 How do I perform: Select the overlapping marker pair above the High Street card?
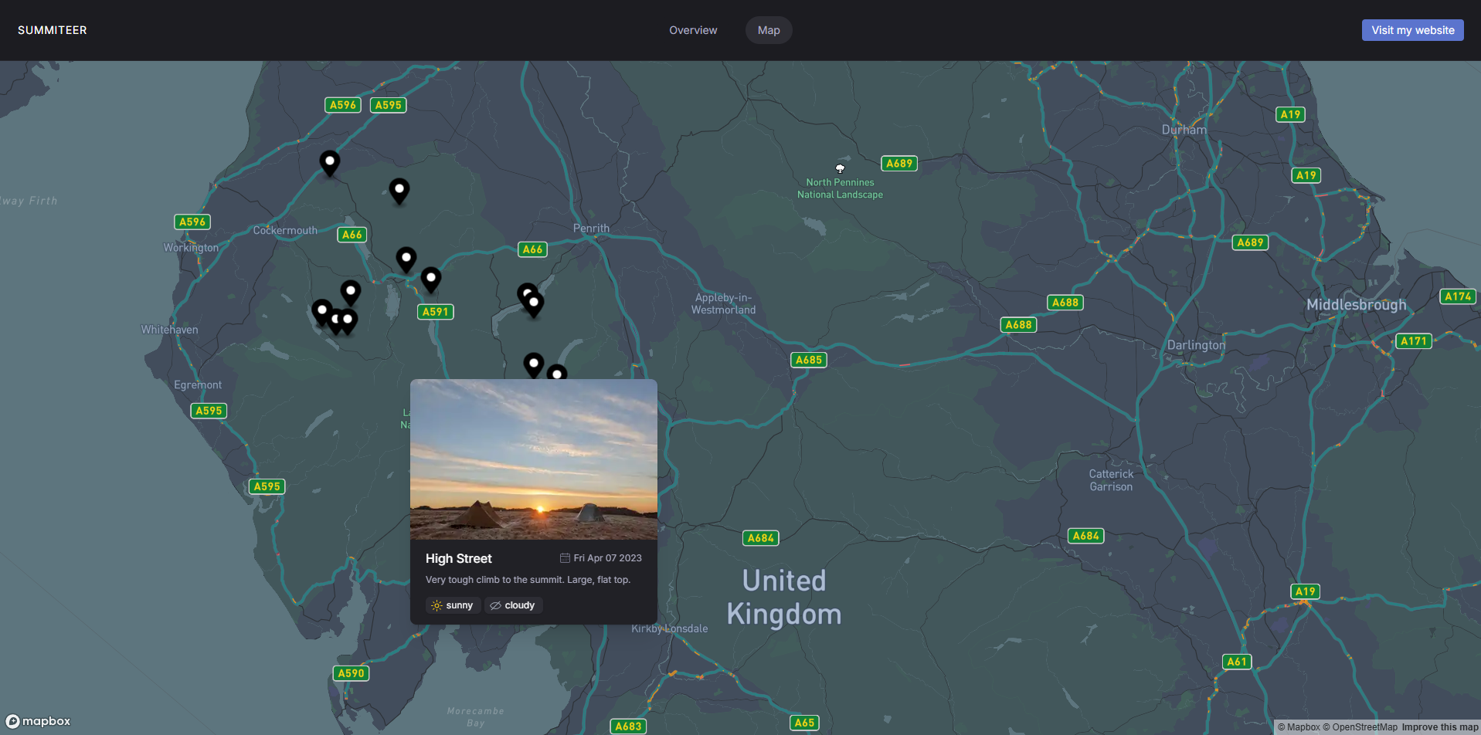[x=532, y=297]
